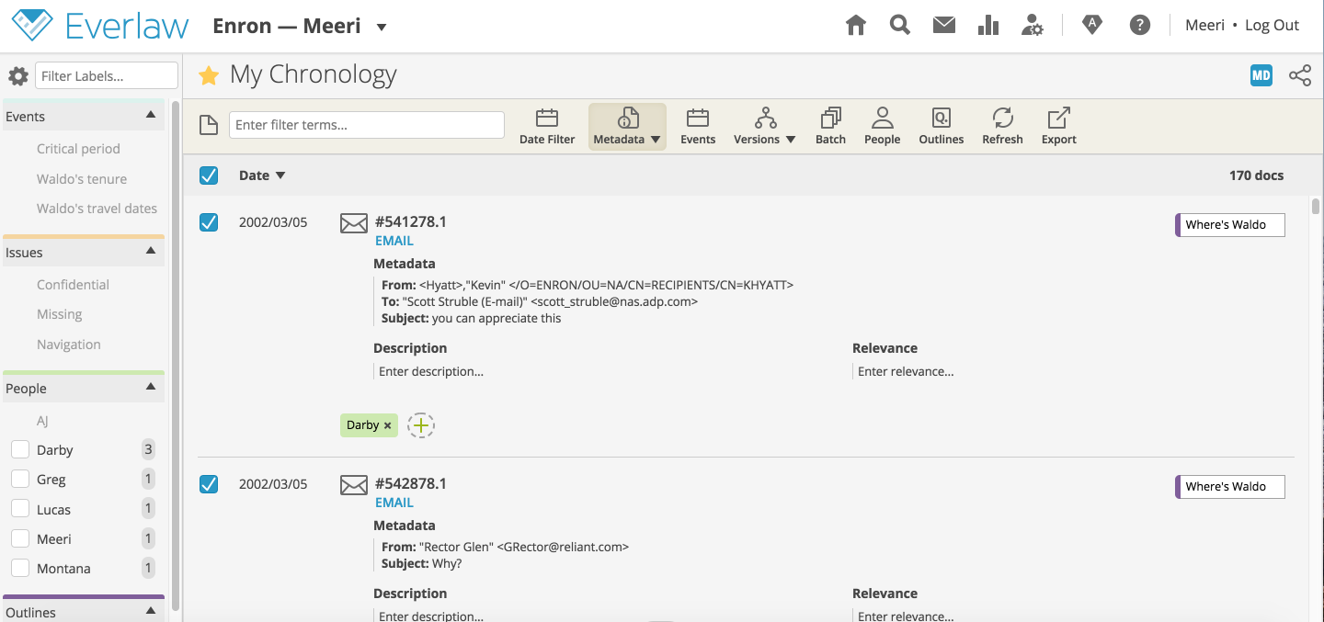Click the document icon beside filter box
The width and height of the screenshot is (1324, 622).
[x=209, y=125]
